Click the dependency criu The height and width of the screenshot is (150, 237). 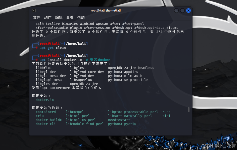40,116
